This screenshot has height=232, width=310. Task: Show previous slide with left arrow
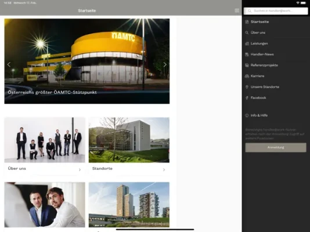click(9, 64)
